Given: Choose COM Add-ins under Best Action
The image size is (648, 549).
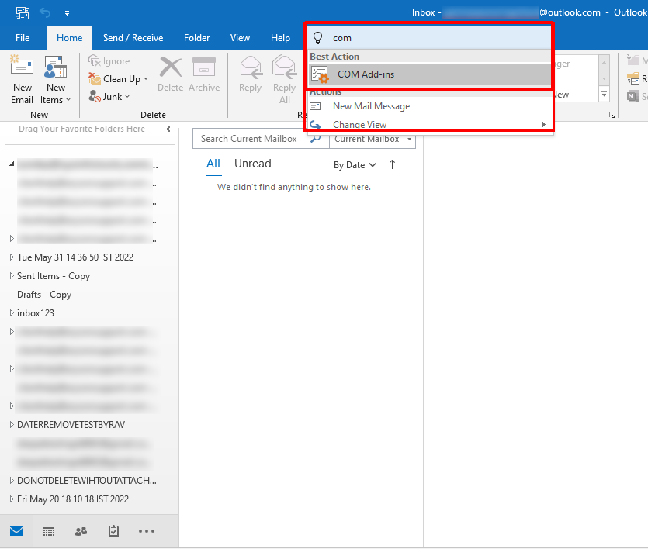Looking at the screenshot, I should 430,74.
